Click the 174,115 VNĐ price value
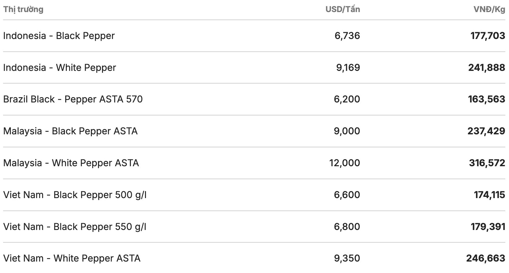The image size is (509, 273). pyautogui.click(x=489, y=195)
